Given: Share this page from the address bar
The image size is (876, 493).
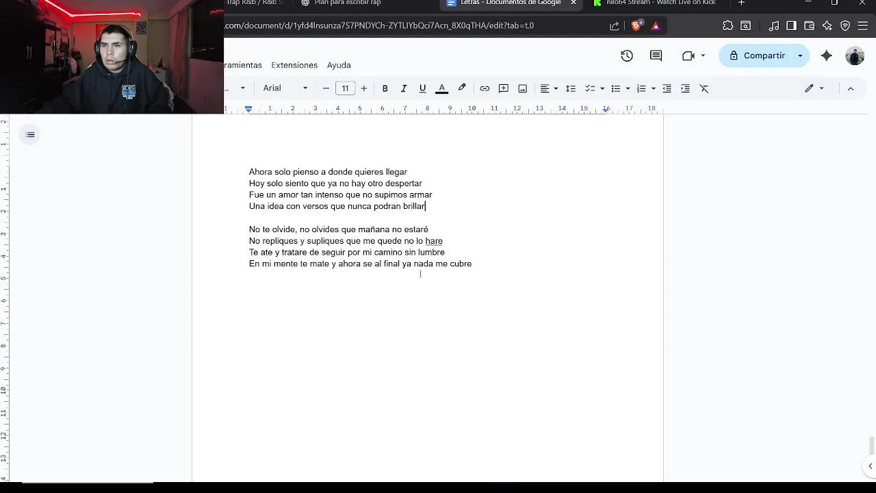Looking at the screenshot, I should pyautogui.click(x=614, y=25).
